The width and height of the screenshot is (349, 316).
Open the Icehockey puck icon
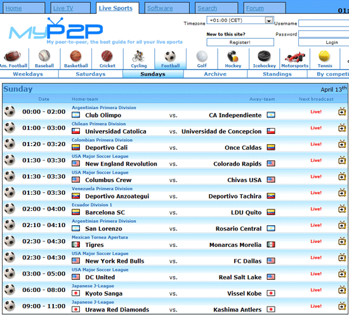pyautogui.click(x=264, y=56)
